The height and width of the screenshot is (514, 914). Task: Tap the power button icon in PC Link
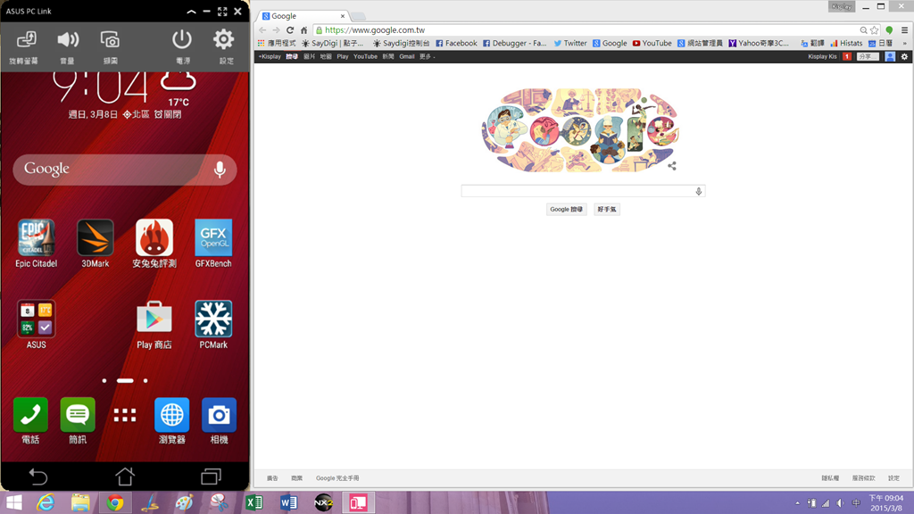click(x=182, y=39)
